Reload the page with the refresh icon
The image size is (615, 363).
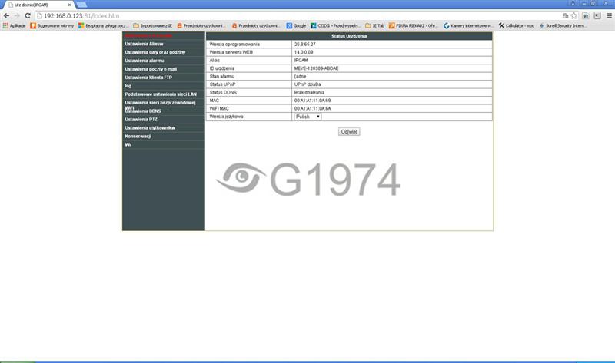tap(28, 15)
